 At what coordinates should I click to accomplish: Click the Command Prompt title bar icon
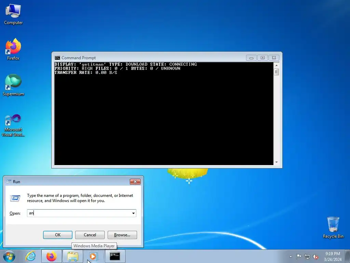tap(57, 58)
